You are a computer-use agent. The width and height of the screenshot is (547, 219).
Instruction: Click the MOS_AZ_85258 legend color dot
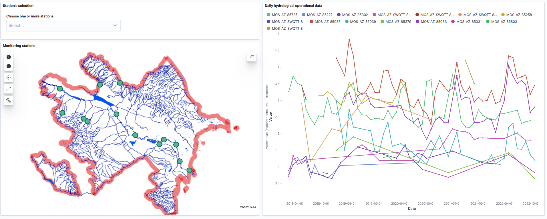click(x=503, y=15)
